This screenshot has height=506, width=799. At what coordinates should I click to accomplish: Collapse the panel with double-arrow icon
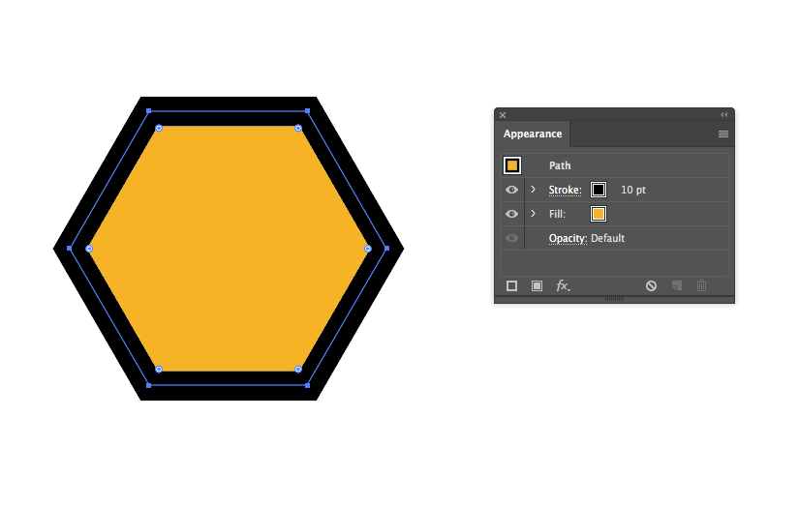(x=724, y=115)
